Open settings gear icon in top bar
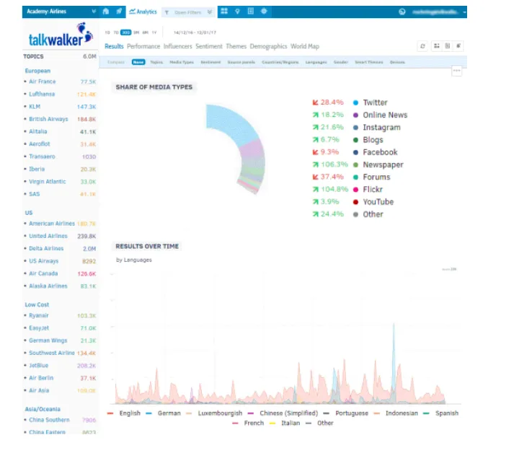519x453 pixels. point(264,12)
